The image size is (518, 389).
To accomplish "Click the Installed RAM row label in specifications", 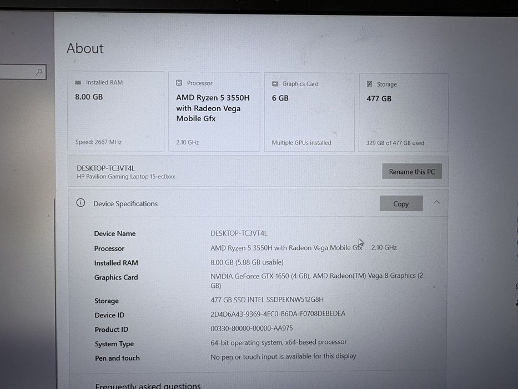I will point(116,263).
